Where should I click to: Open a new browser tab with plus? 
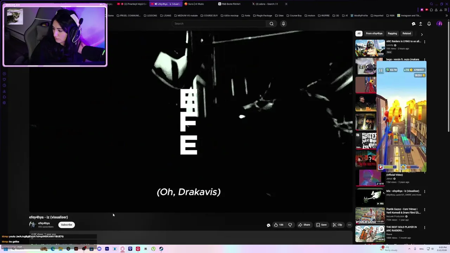[286, 4]
